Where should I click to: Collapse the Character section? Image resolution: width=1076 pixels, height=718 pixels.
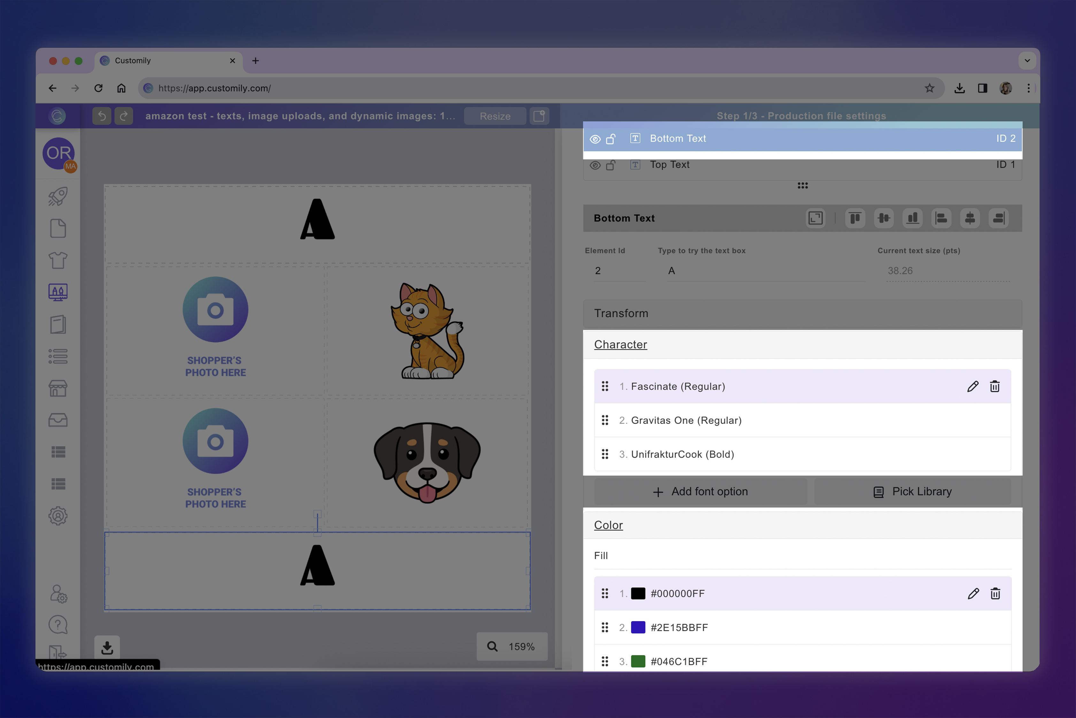pos(620,344)
